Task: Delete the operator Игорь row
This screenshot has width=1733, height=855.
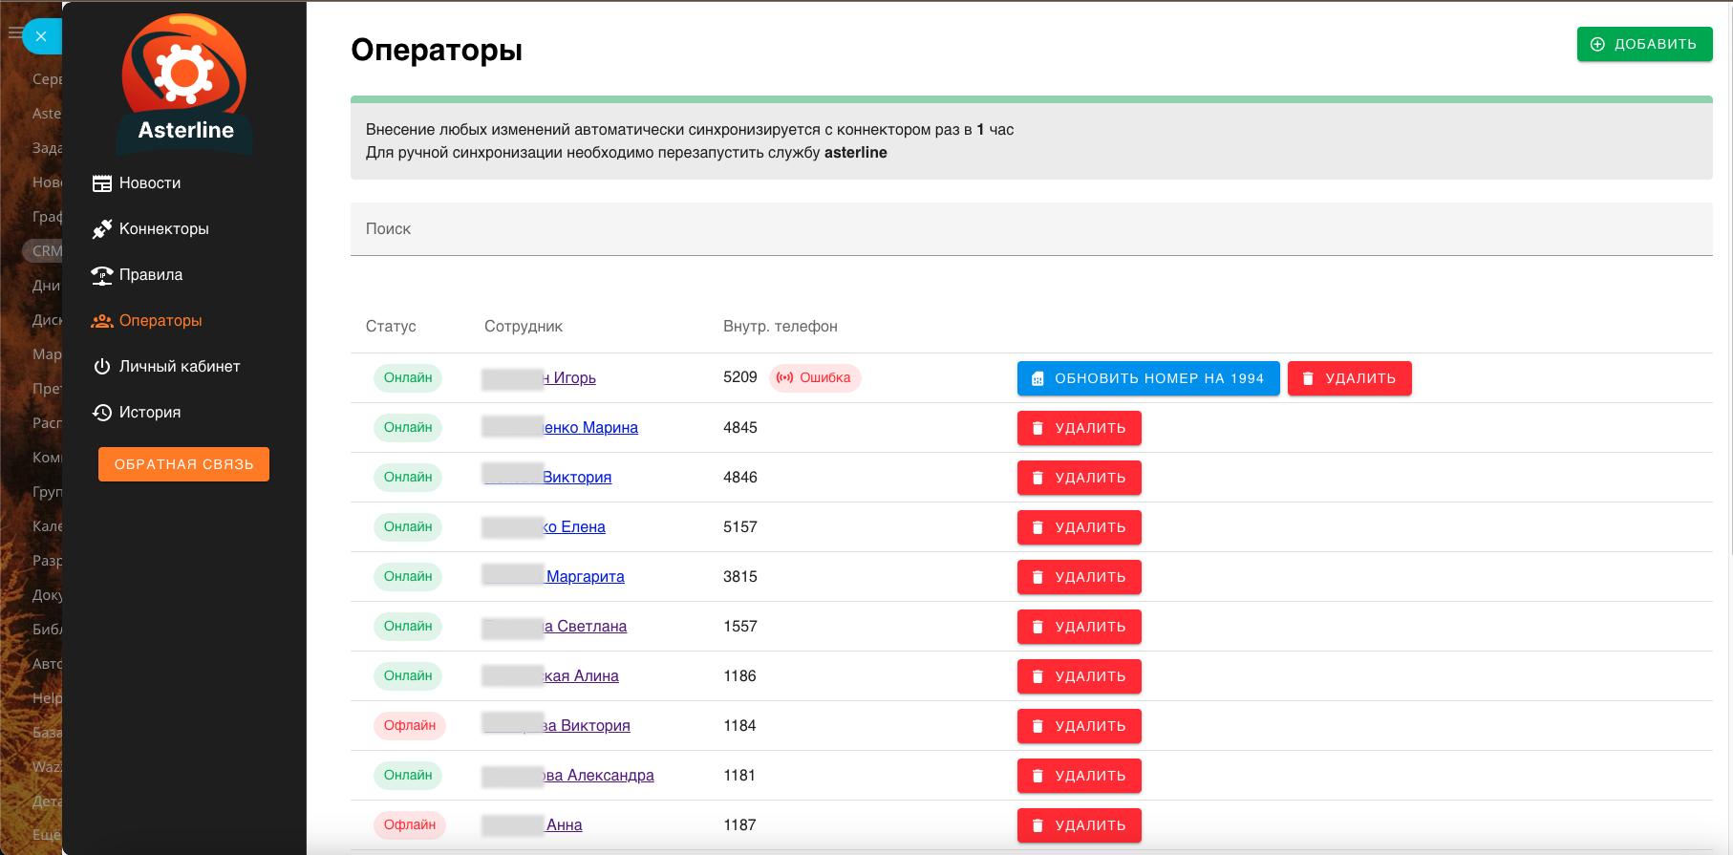Action: point(1349,378)
